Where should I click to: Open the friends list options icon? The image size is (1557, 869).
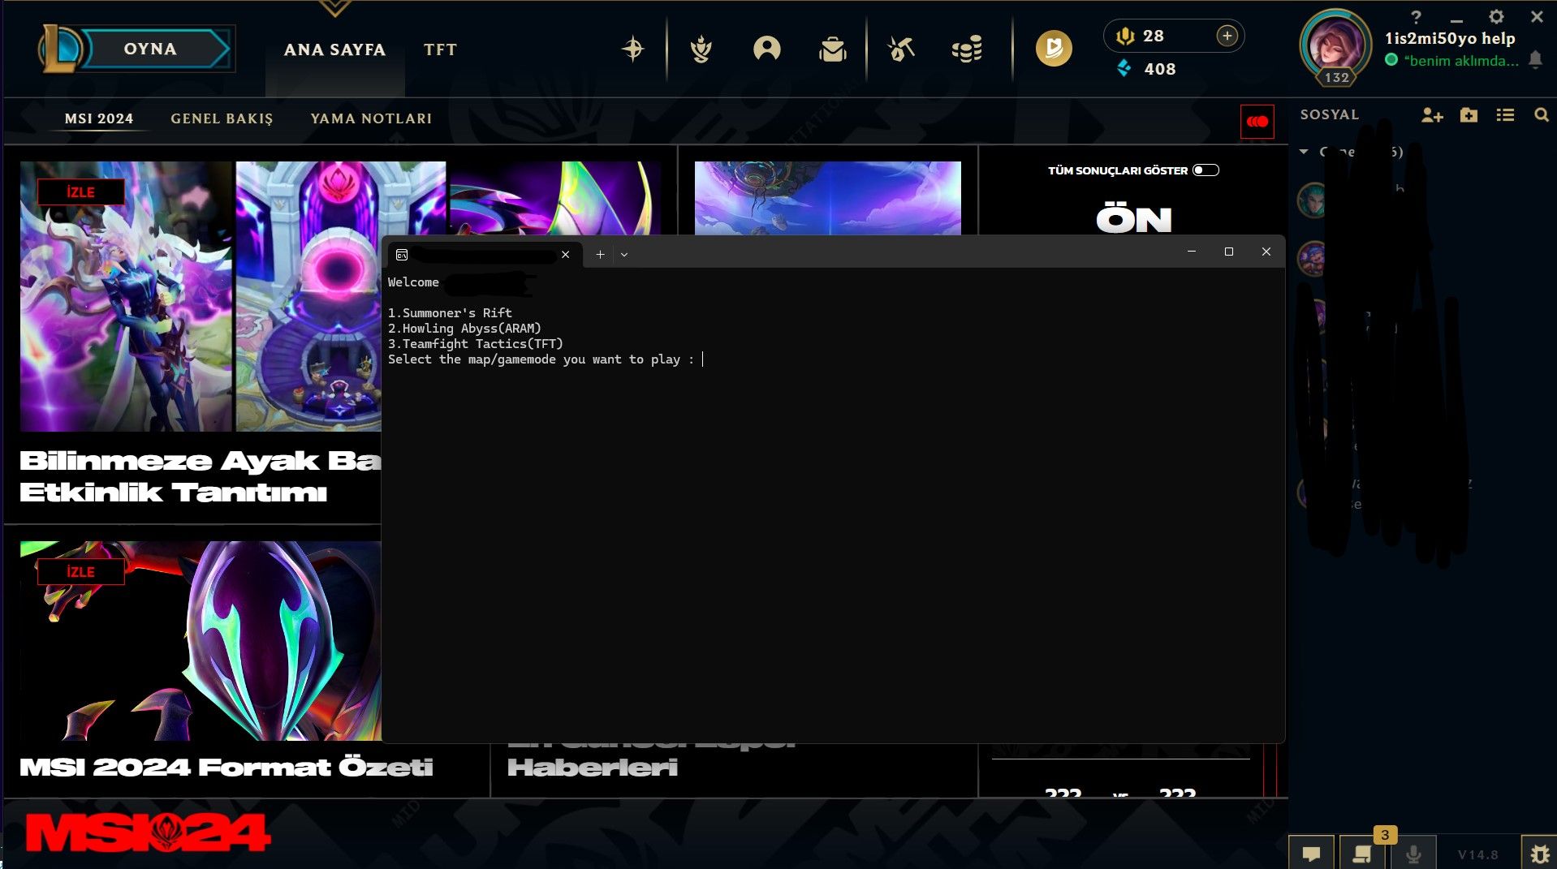pos(1505,115)
